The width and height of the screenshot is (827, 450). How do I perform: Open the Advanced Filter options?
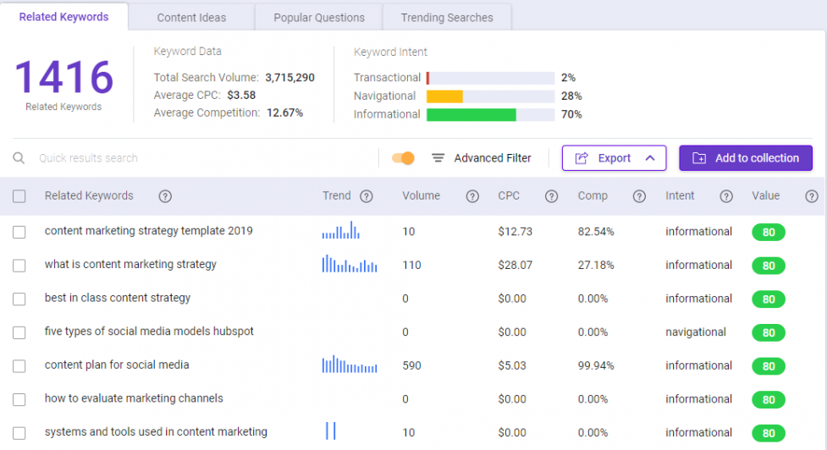[x=482, y=158]
